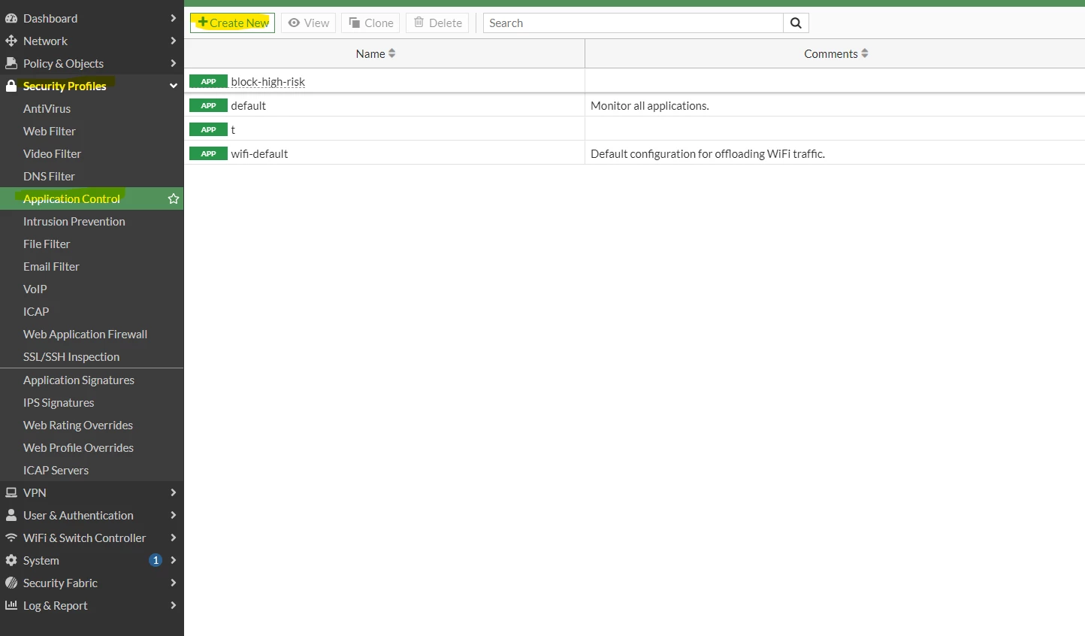The image size is (1085, 636).
Task: Toggle favorite star on Application Control
Action: [174, 198]
